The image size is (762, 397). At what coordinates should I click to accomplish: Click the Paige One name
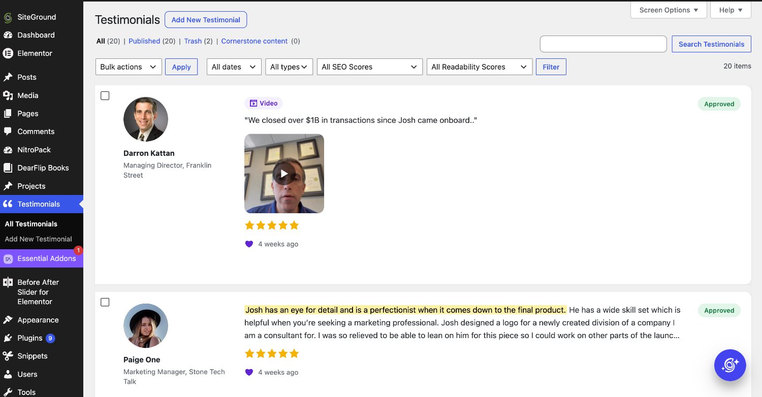[142, 360]
